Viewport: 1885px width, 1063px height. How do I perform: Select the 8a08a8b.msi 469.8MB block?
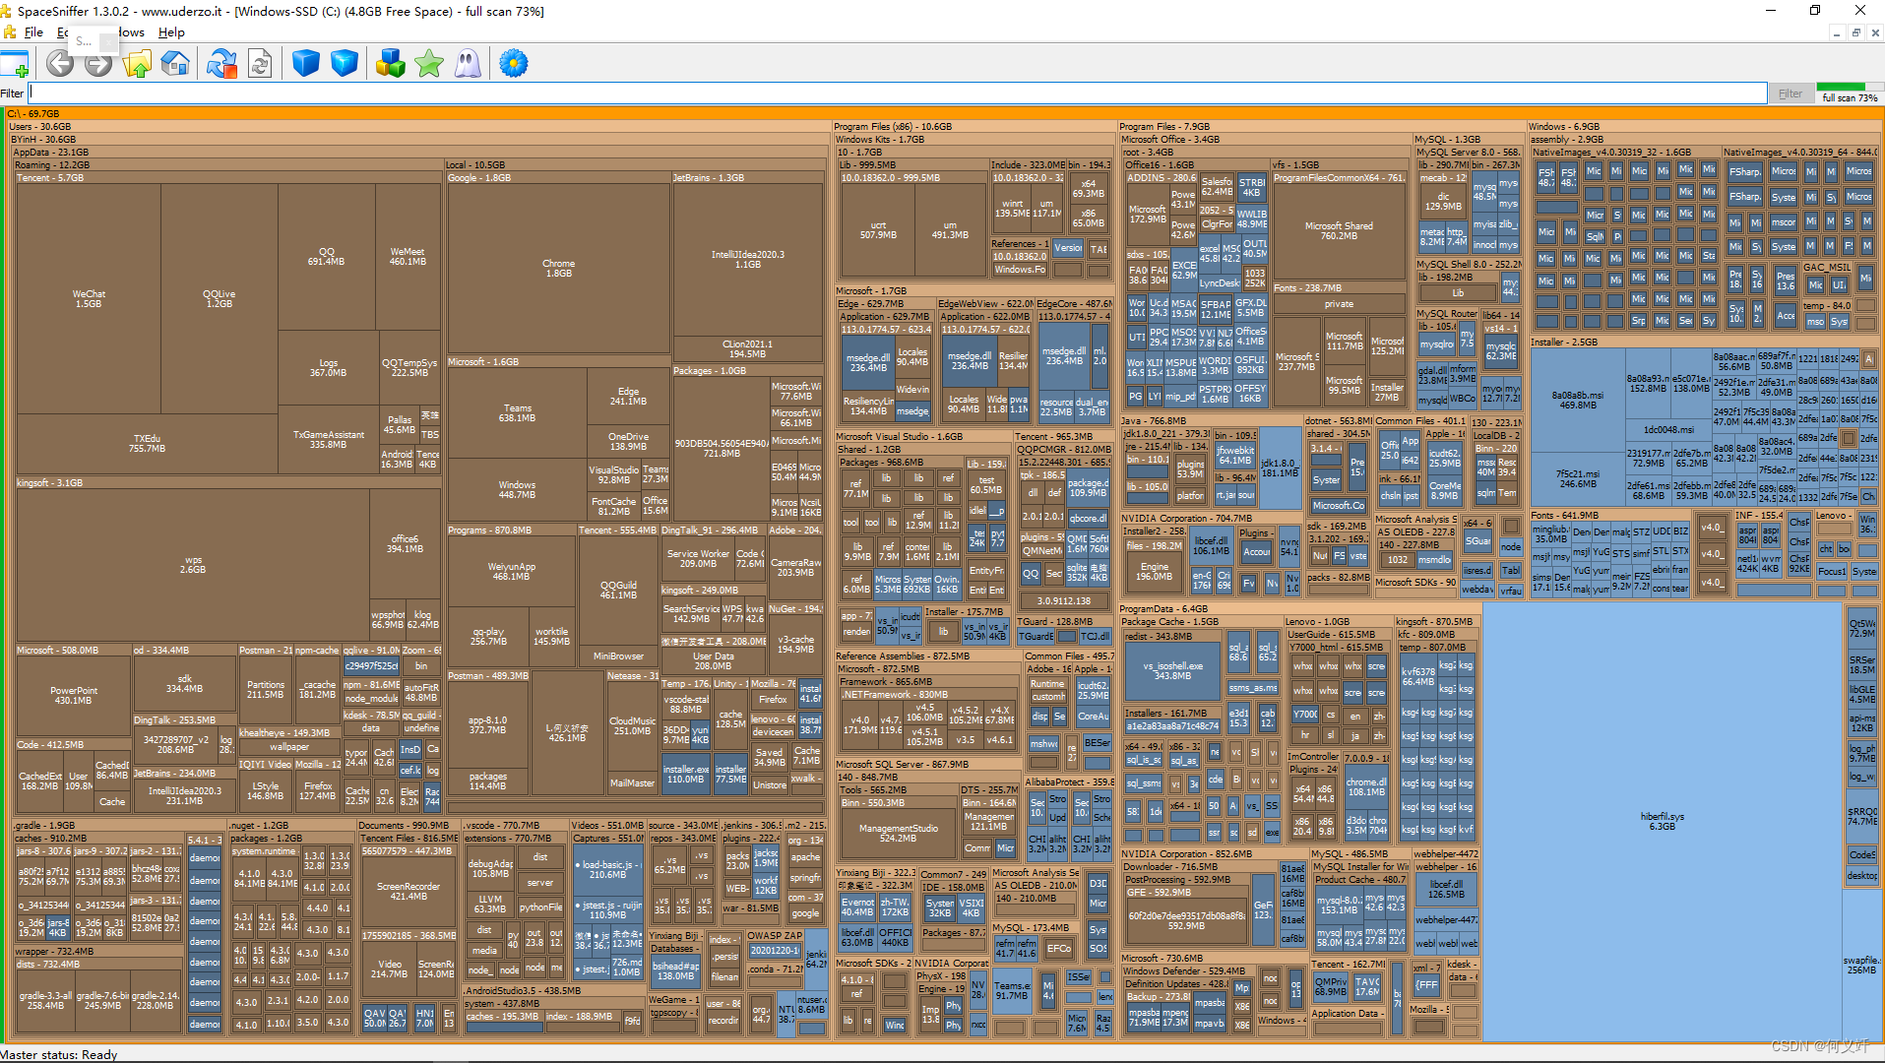pos(1578,401)
